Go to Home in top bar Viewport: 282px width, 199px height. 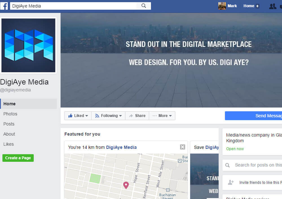tap(249, 6)
